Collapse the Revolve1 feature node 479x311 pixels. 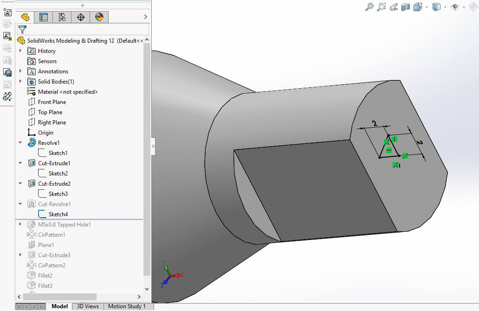click(x=20, y=143)
